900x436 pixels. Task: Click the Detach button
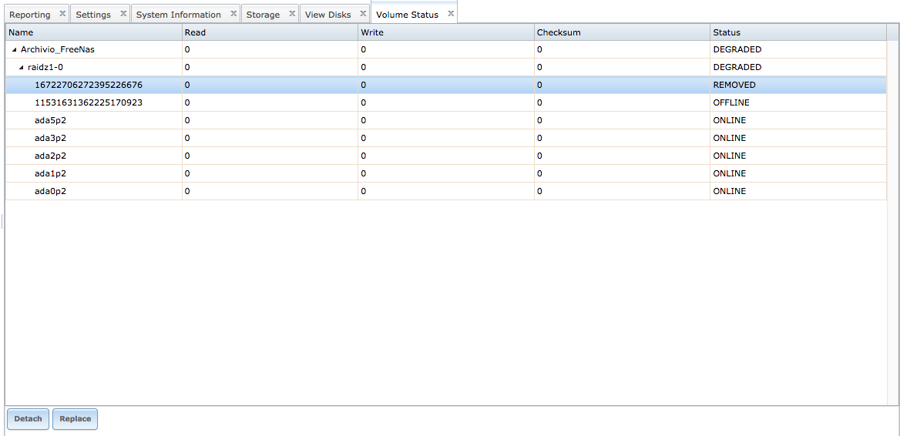(28, 419)
